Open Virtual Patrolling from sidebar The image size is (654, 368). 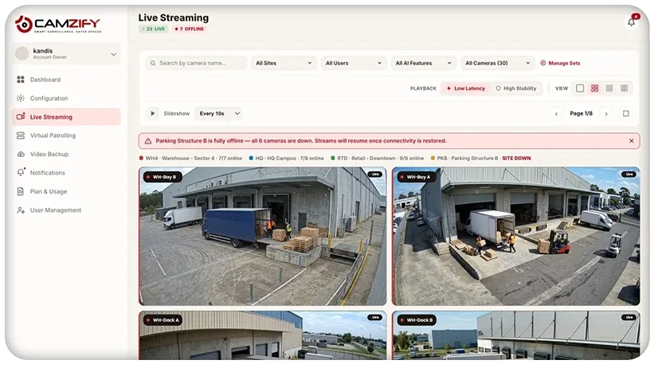pos(66,135)
